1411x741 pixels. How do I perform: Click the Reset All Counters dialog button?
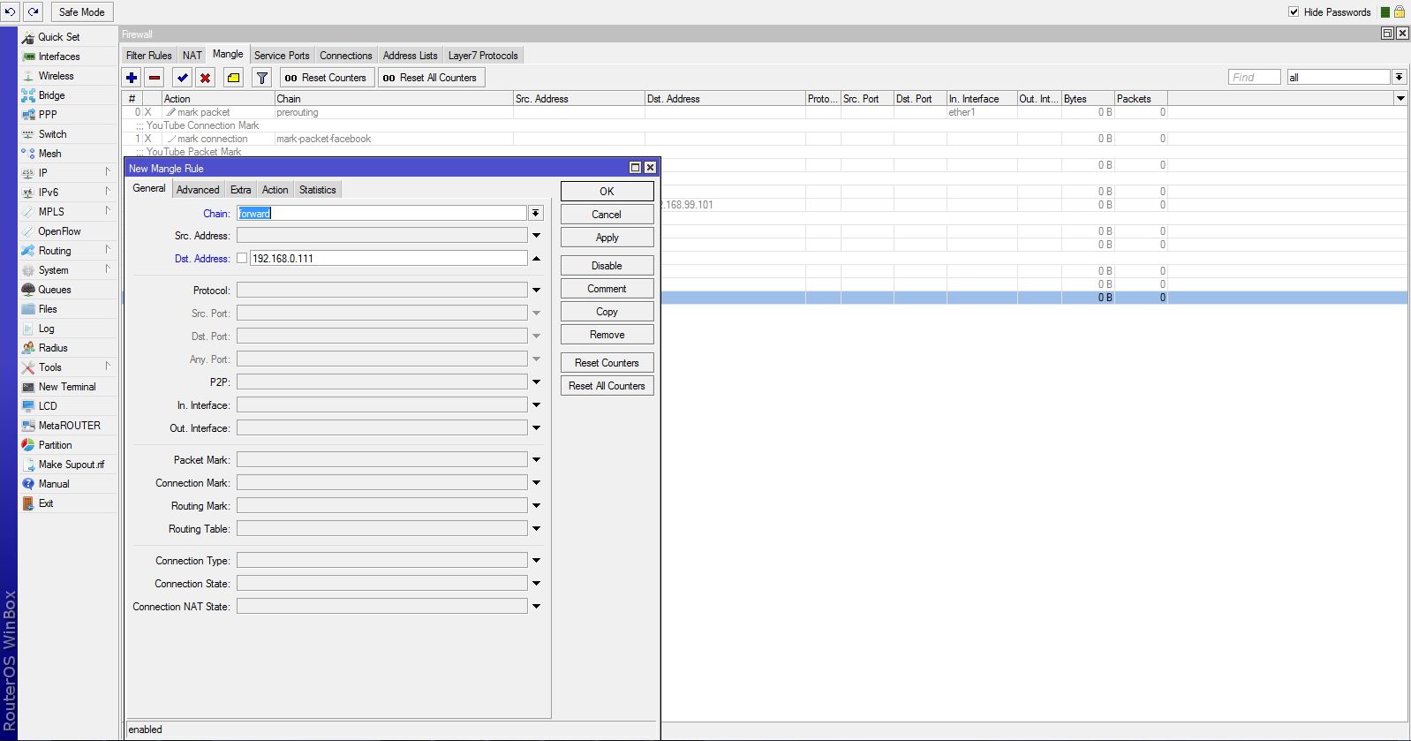[x=607, y=386]
